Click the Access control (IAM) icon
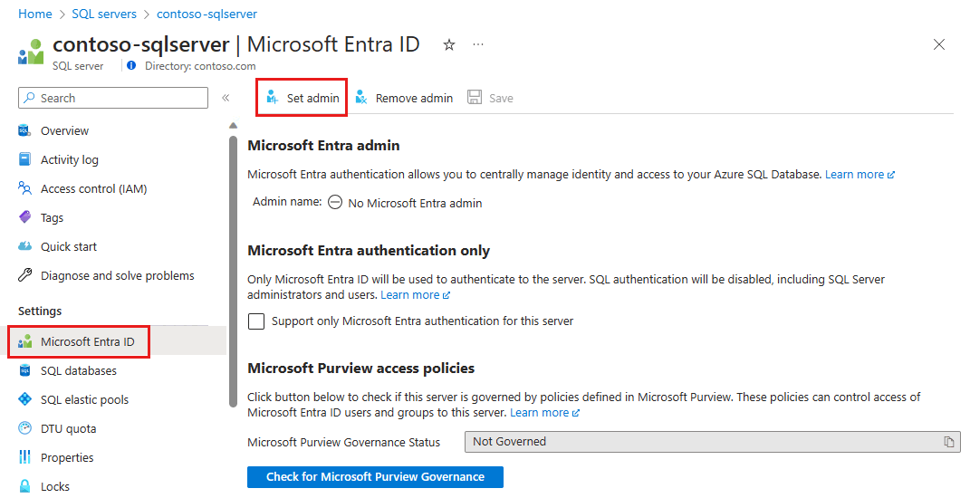 pos(25,188)
